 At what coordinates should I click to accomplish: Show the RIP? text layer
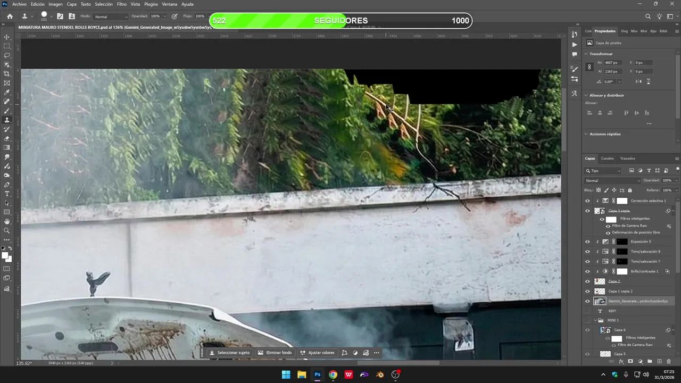coord(587,311)
